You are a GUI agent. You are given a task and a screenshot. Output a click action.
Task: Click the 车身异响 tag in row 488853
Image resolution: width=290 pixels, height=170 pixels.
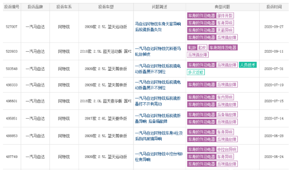225,132
